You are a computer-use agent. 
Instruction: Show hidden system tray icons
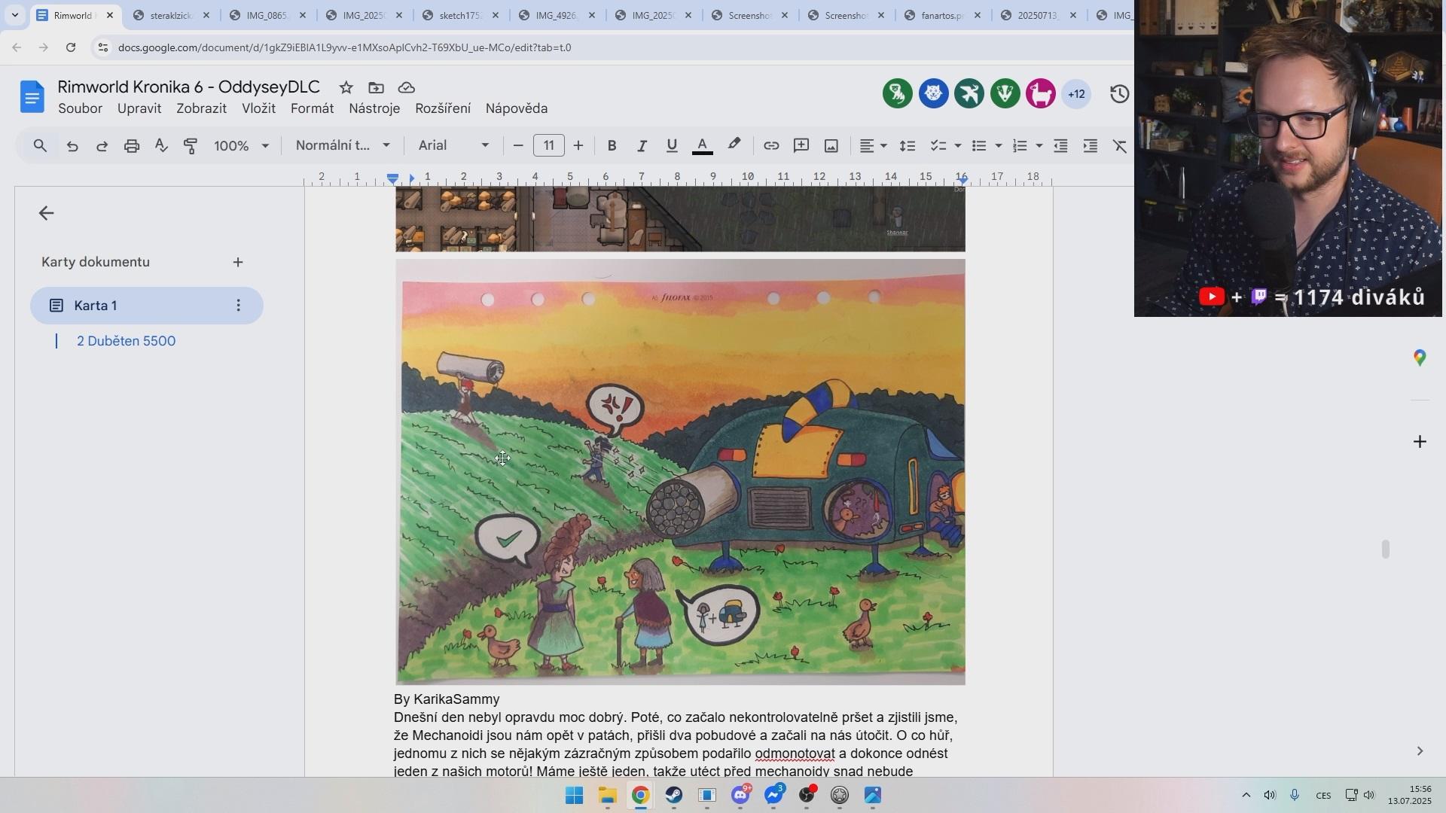1246,796
